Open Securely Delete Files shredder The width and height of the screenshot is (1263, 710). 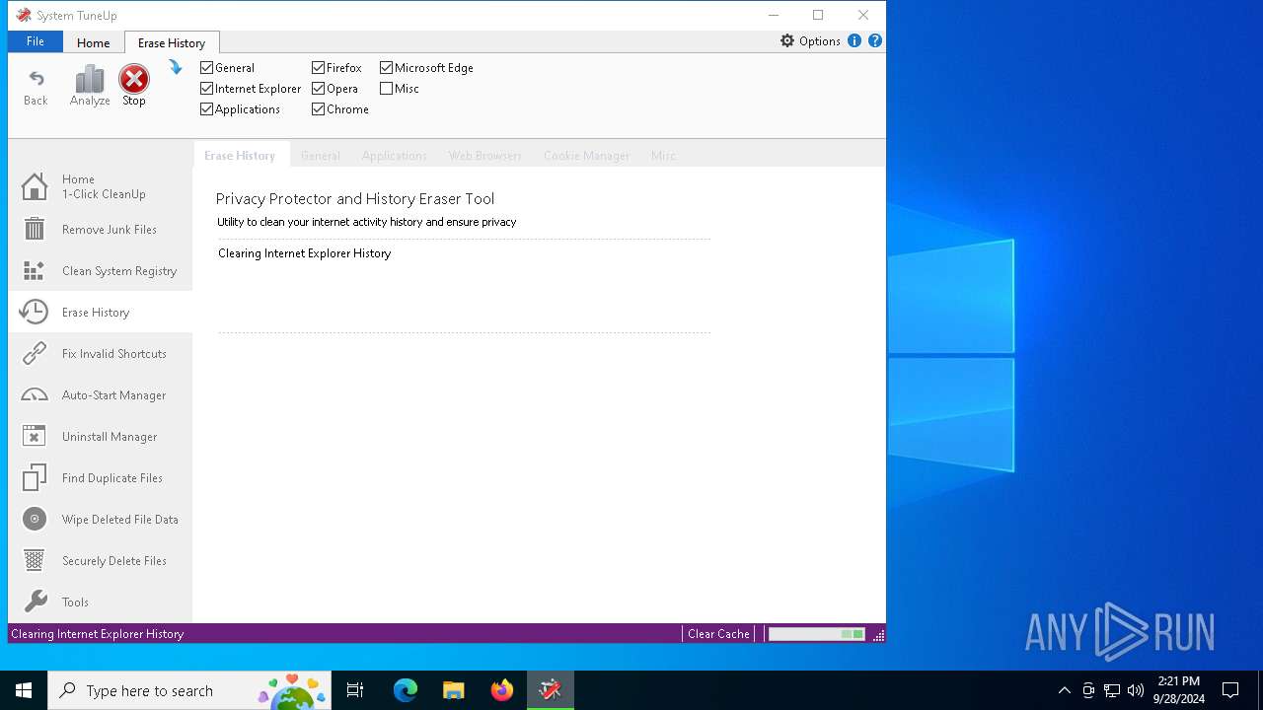[x=100, y=560]
